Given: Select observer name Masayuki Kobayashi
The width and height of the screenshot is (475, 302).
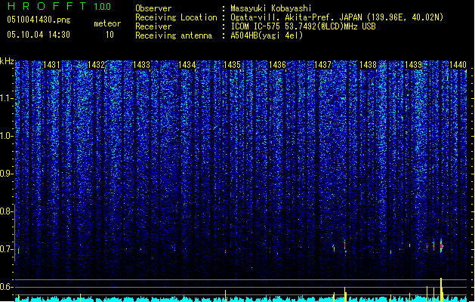Looking at the screenshot, I should click(x=271, y=8).
